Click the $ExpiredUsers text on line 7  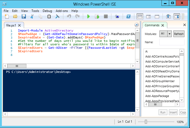30,51
